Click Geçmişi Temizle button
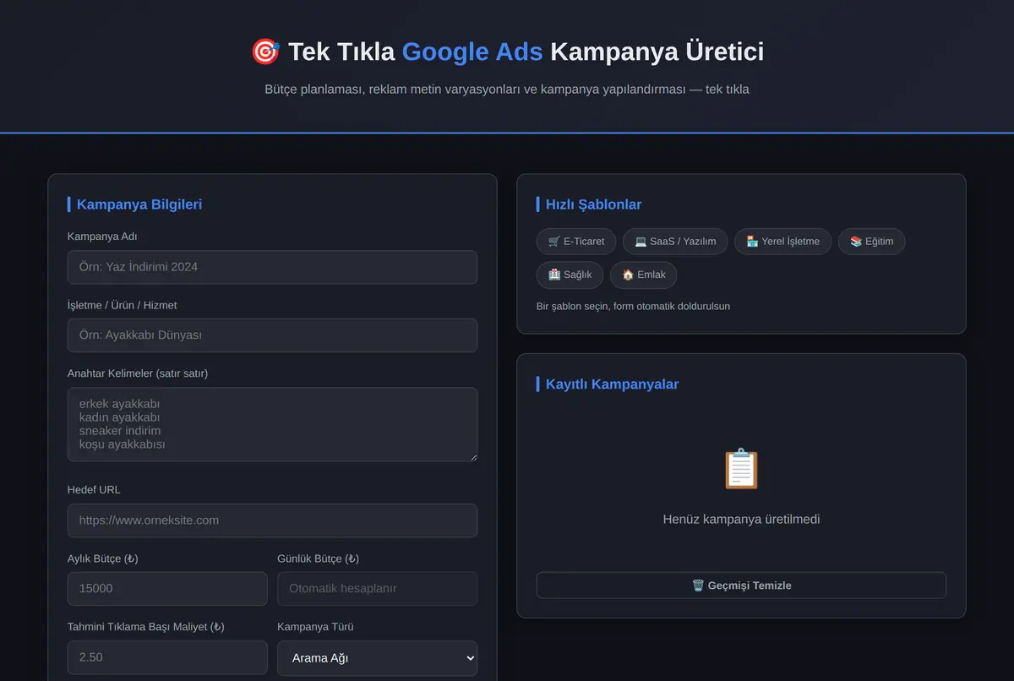The image size is (1014, 681). (741, 586)
